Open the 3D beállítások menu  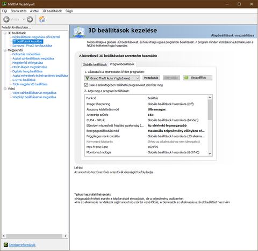click(52, 11)
